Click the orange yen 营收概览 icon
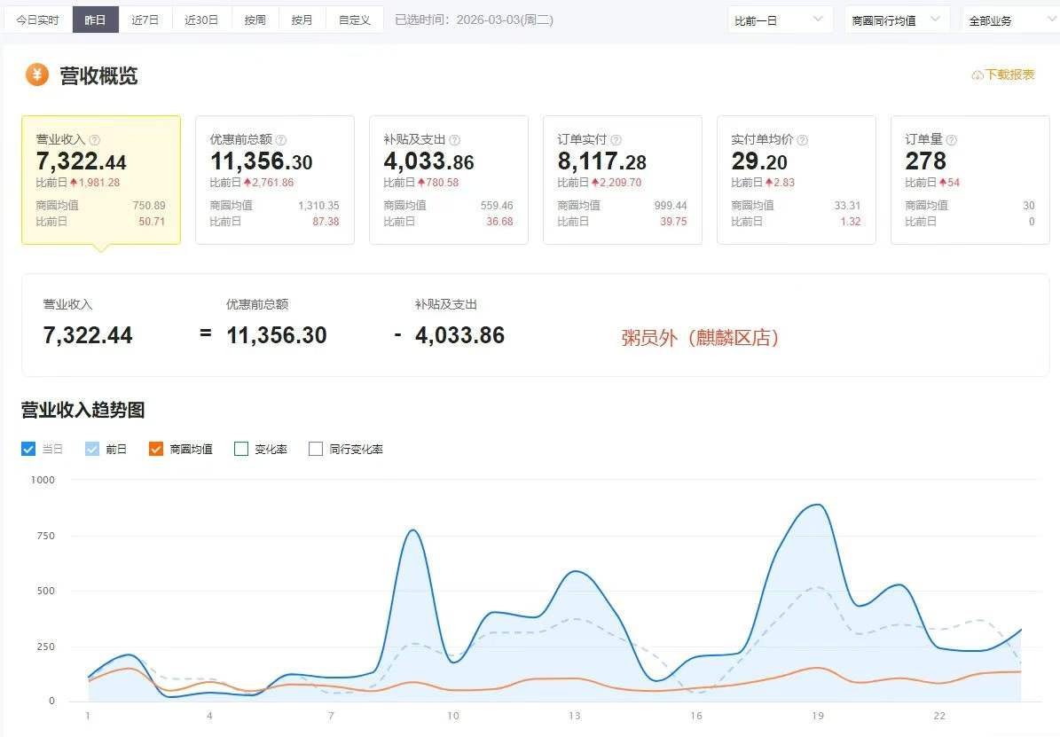The height and width of the screenshot is (737, 1060). (x=36, y=75)
